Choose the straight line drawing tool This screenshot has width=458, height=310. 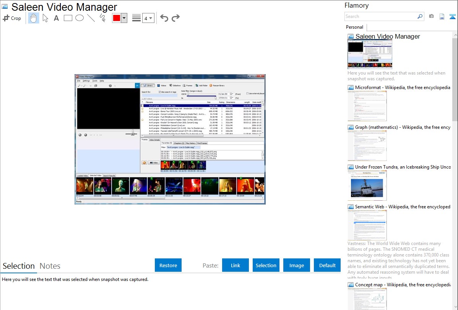coord(91,18)
